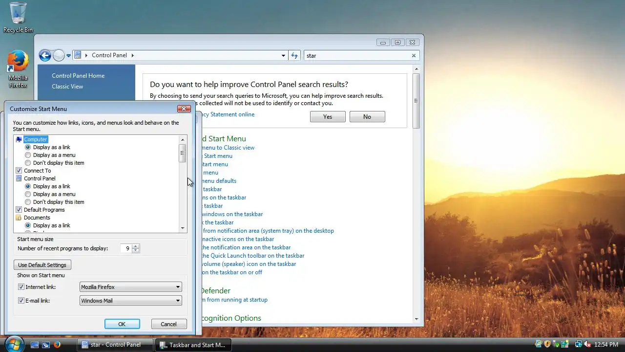Click Control Panel results scroll up arrow
The width and height of the screenshot is (625, 352).
pyautogui.click(x=416, y=69)
